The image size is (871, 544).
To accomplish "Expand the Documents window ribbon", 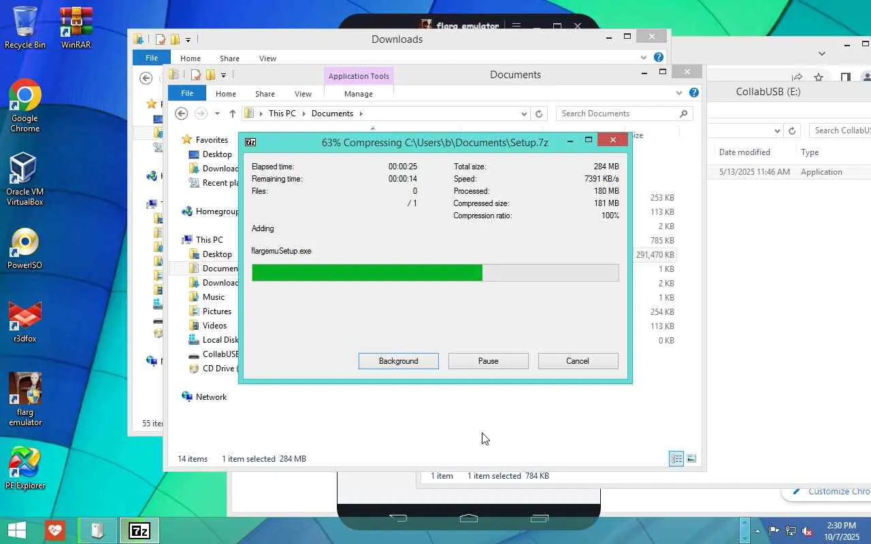I will (x=678, y=93).
